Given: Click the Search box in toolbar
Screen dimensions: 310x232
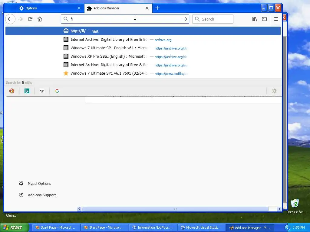Looking at the screenshot, I should tap(213, 19).
